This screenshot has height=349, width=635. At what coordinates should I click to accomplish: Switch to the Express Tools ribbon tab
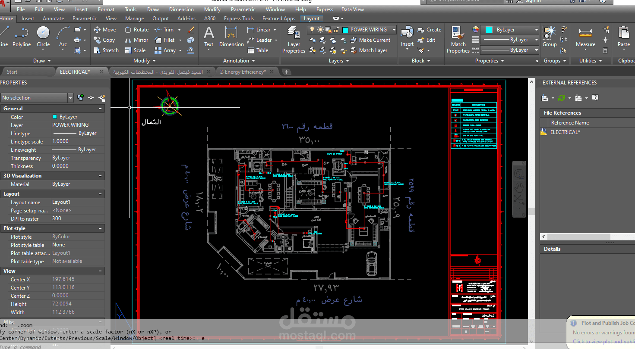239,19
